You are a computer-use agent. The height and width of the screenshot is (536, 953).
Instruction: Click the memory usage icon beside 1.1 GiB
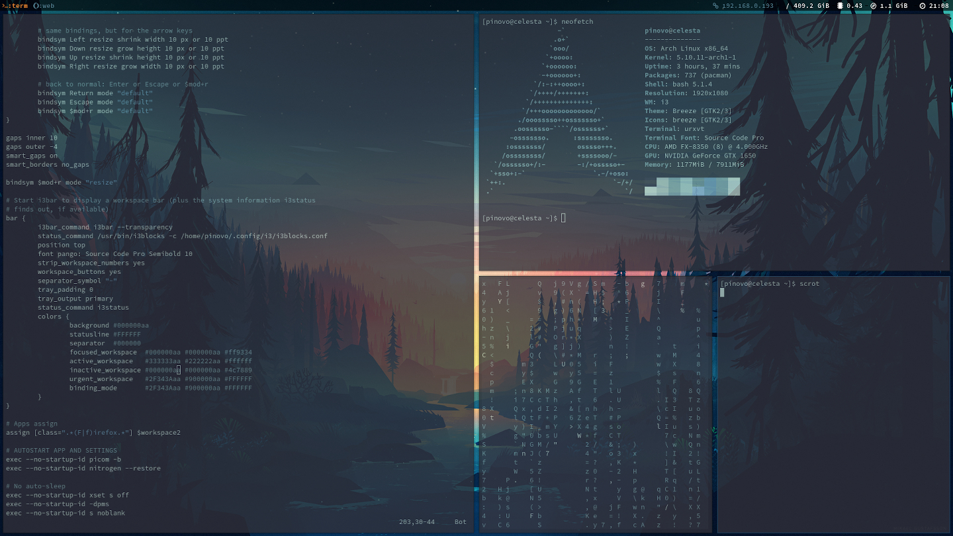873,5
